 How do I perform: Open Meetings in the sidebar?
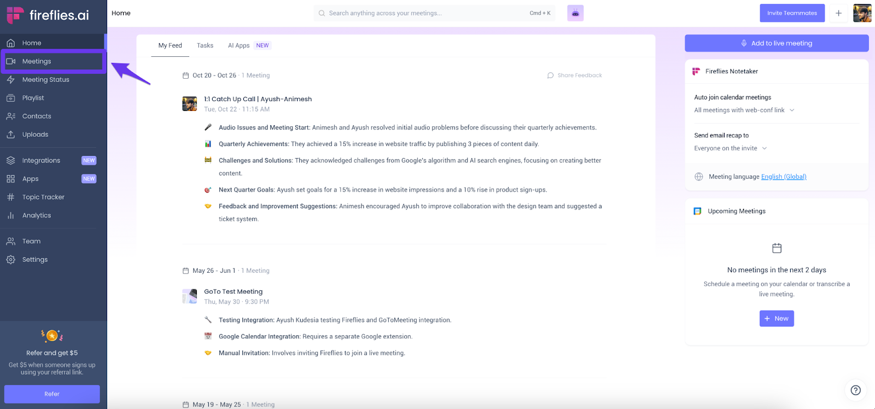point(52,61)
